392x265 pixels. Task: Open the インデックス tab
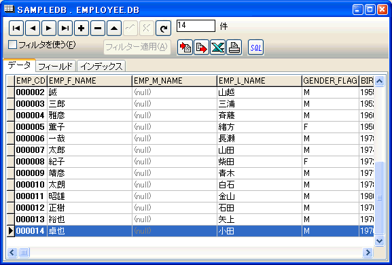pos(101,67)
